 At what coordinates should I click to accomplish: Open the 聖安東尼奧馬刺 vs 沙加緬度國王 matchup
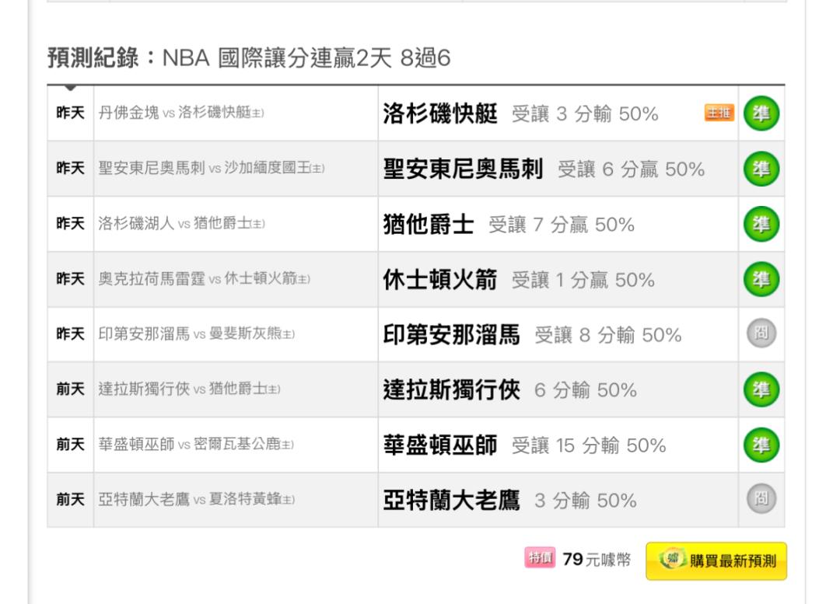tap(211, 168)
